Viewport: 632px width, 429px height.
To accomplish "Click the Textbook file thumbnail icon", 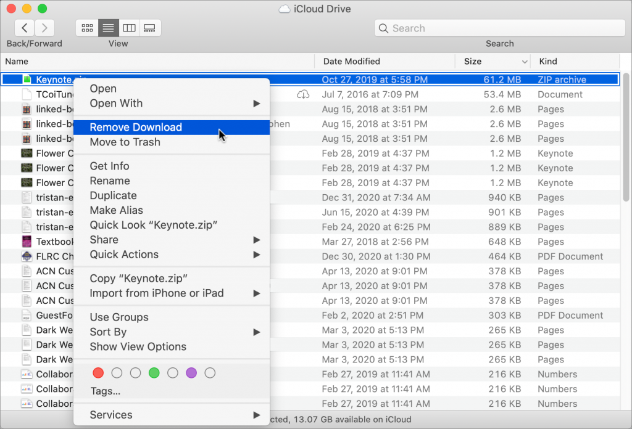I will point(27,242).
